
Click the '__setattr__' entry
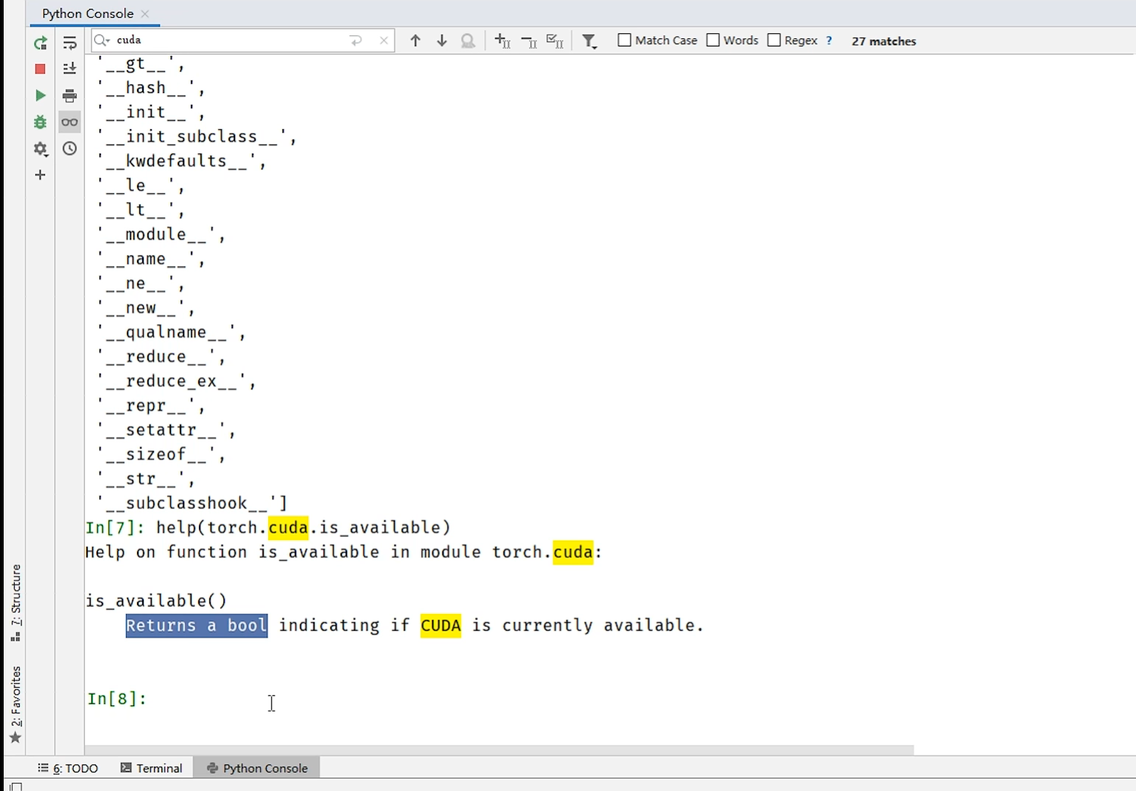tap(166, 431)
